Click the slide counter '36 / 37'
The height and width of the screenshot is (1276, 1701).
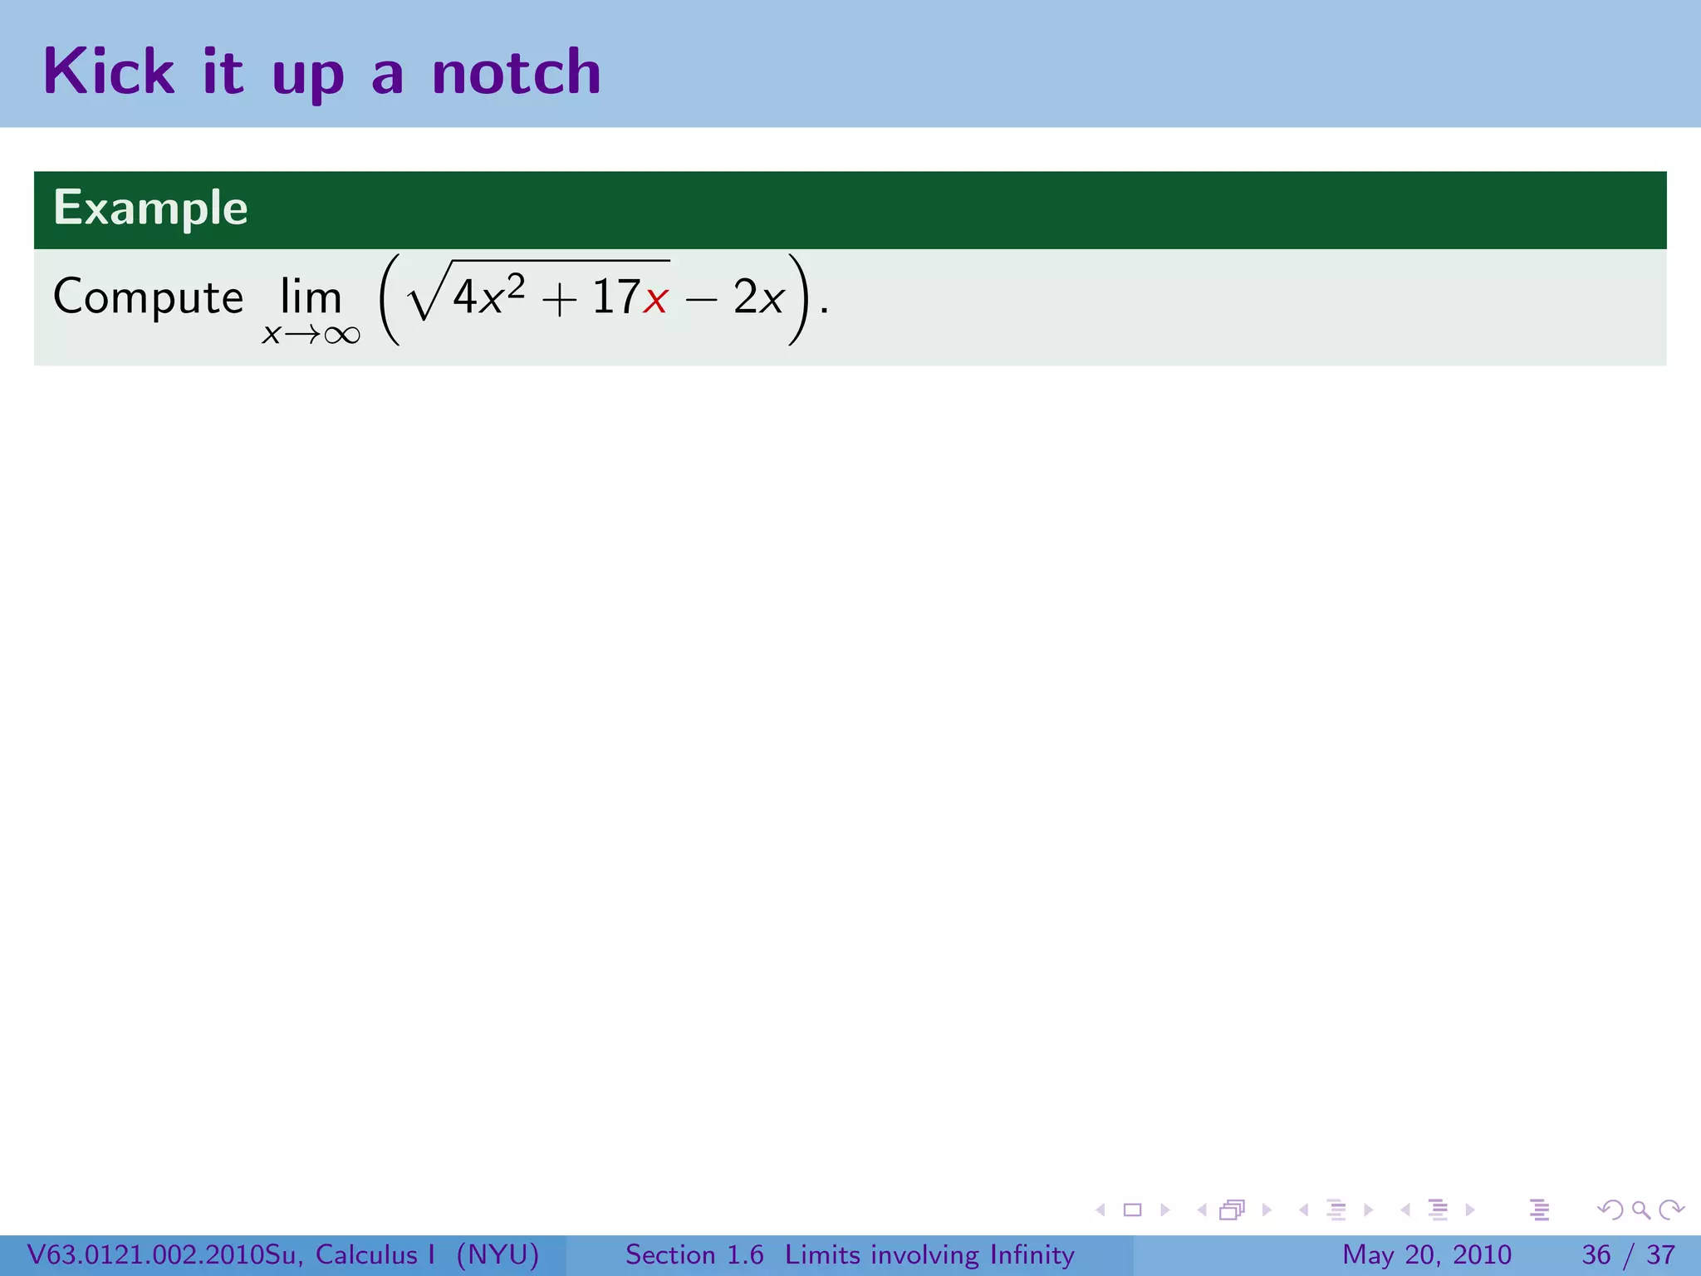click(x=1629, y=1254)
